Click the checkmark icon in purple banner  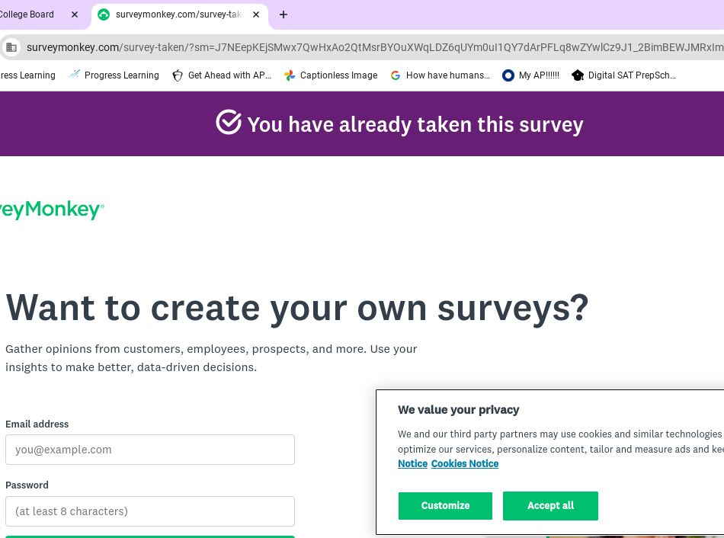[x=229, y=123]
